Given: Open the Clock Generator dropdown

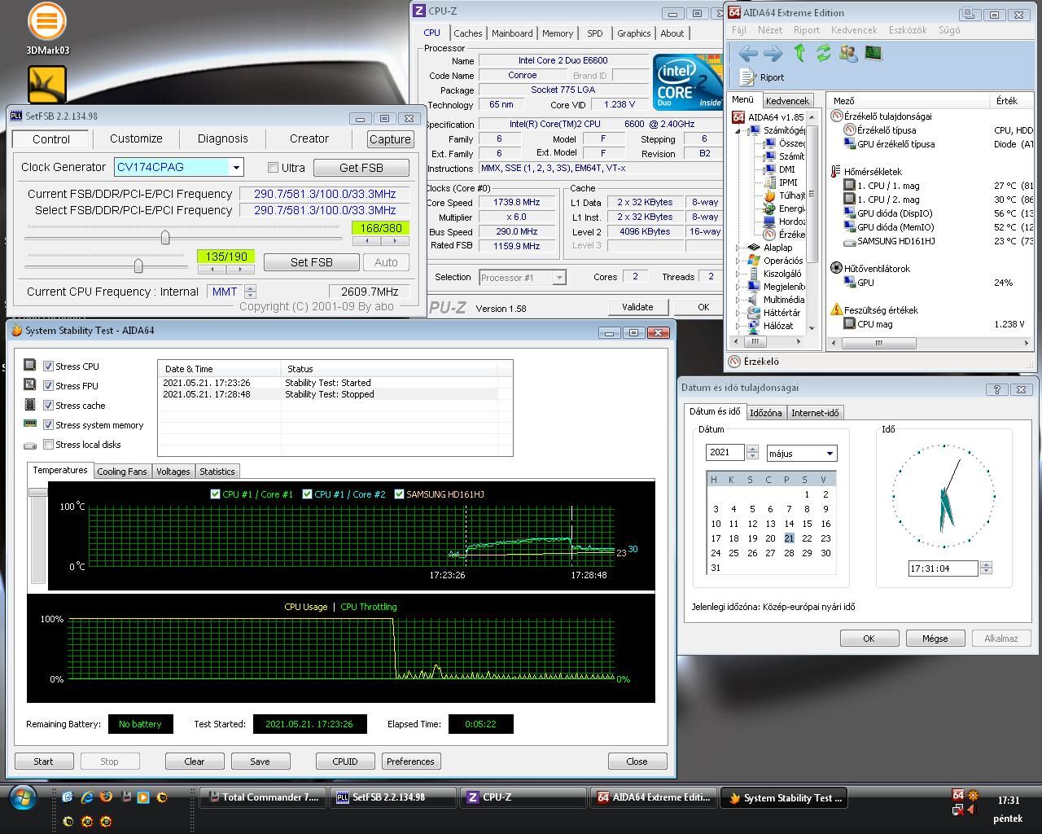Looking at the screenshot, I should point(236,168).
